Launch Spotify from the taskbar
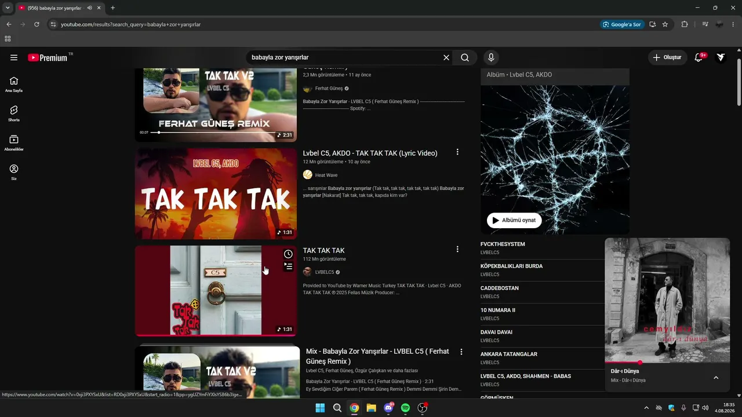 pyautogui.click(x=405, y=408)
